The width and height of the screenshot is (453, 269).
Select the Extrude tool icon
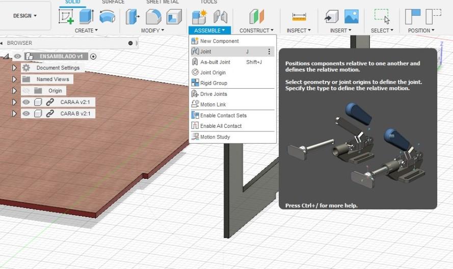click(86, 17)
